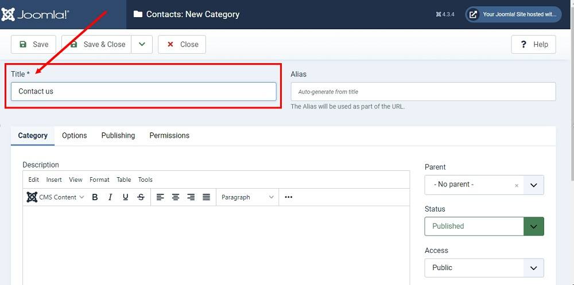Open the Access Public dropdown
This screenshot has width=574, height=285.
click(484, 268)
